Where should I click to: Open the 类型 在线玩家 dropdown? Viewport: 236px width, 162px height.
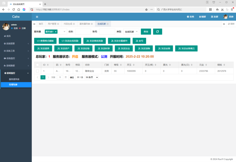point(131,32)
